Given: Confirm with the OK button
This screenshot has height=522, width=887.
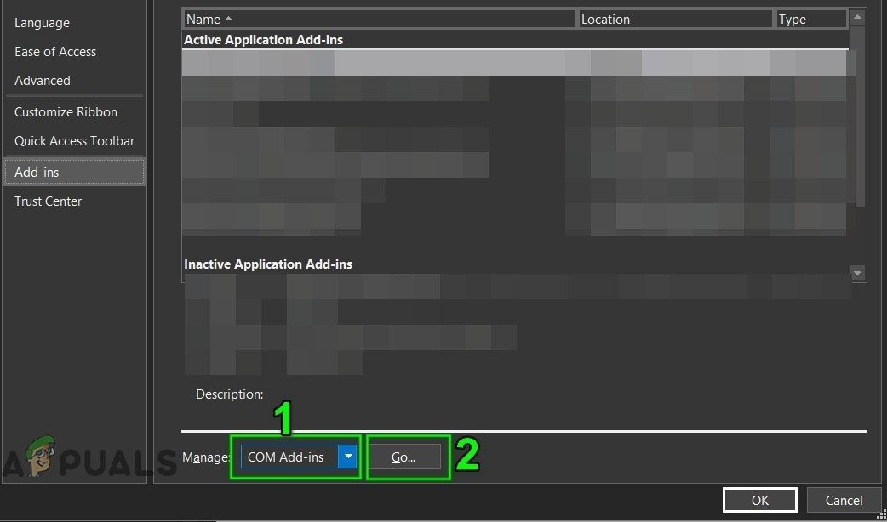Looking at the screenshot, I should pyautogui.click(x=759, y=500).
